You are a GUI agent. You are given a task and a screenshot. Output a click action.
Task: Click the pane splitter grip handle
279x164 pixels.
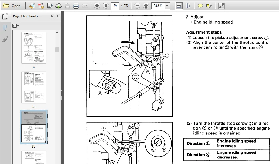(x=62, y=96)
